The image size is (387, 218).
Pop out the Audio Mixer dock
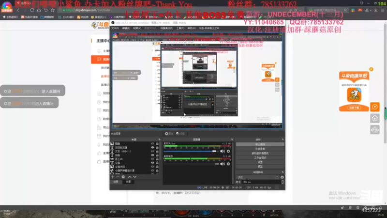[232, 140]
